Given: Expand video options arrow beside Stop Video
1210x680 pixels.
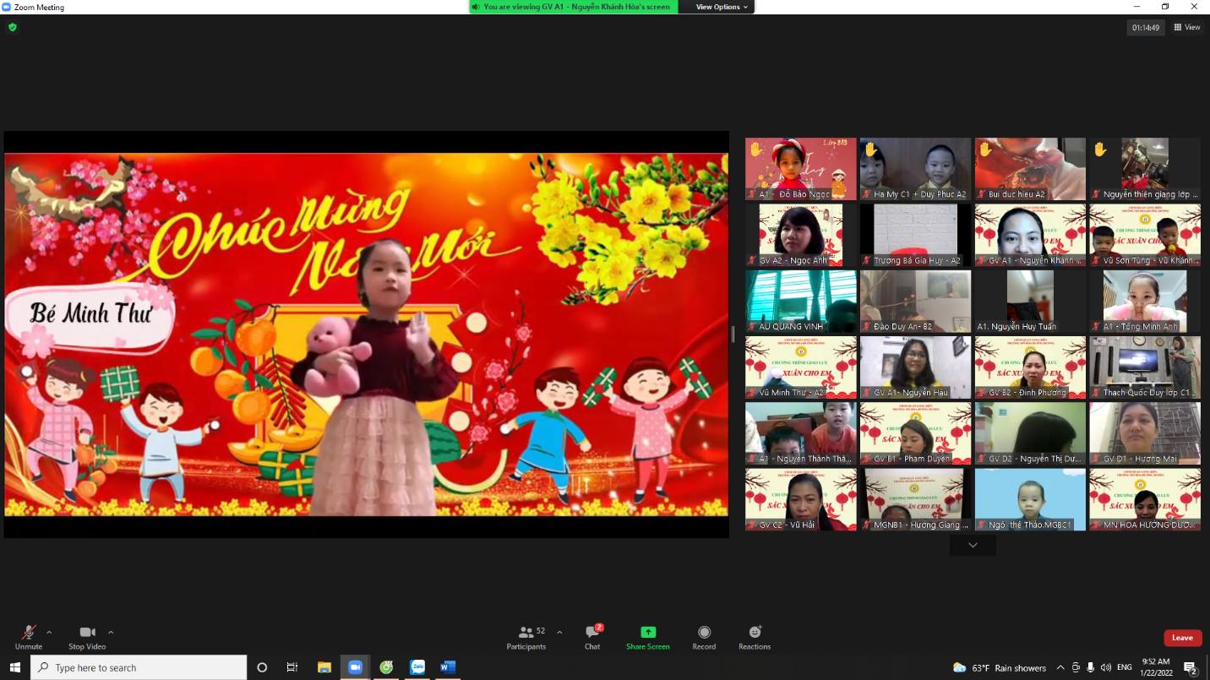Looking at the screenshot, I should click(x=111, y=632).
